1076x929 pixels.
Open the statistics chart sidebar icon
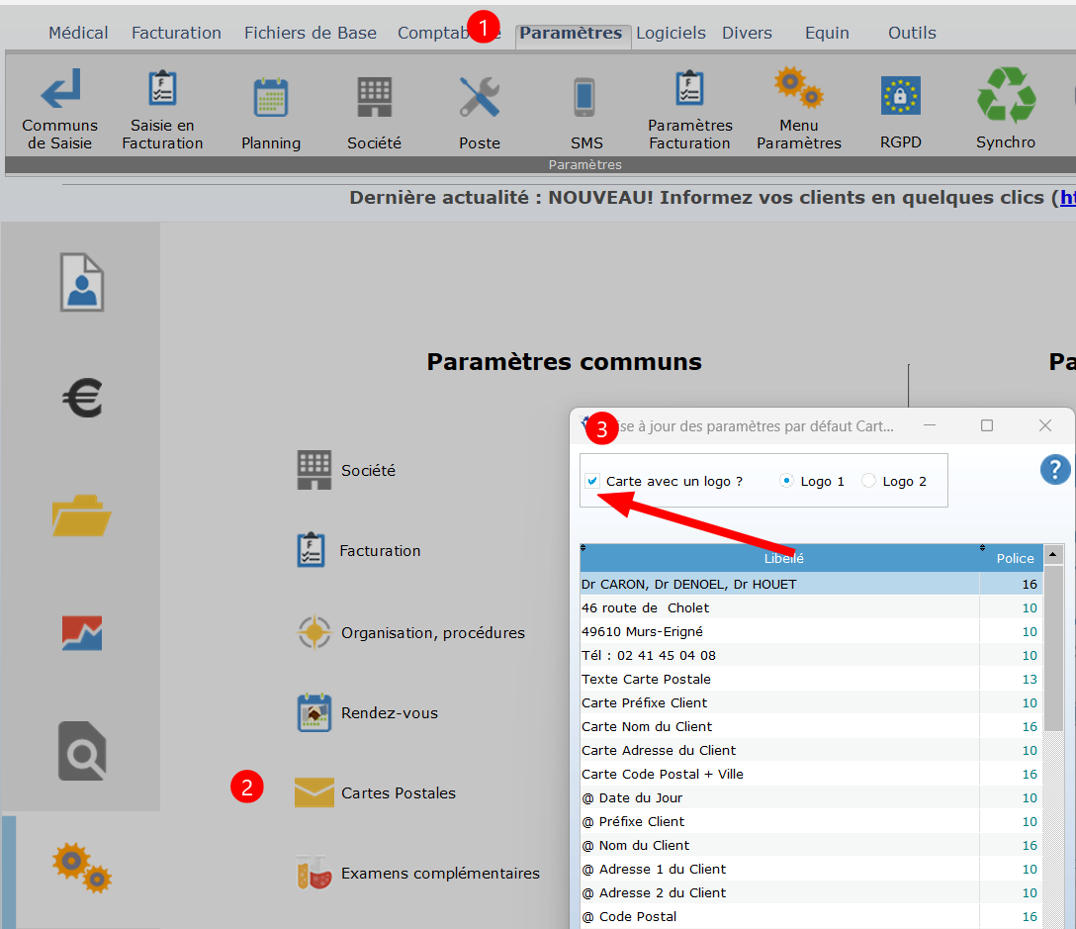point(82,633)
